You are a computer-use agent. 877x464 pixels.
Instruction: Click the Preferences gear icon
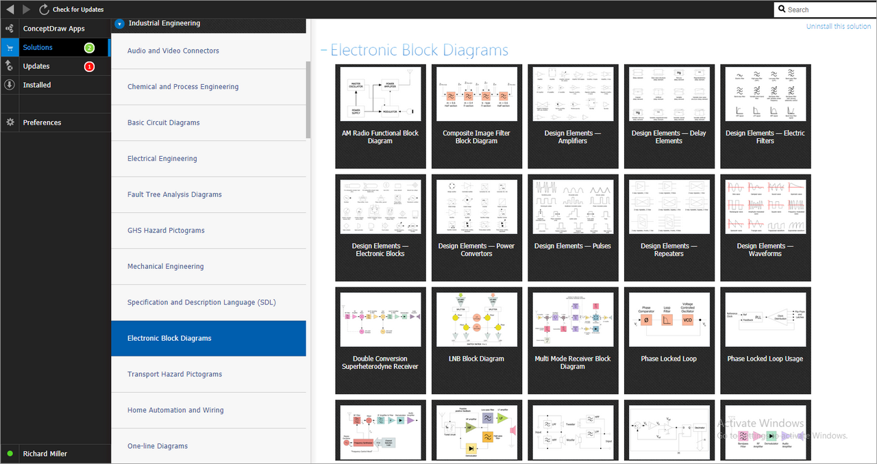[x=10, y=123]
